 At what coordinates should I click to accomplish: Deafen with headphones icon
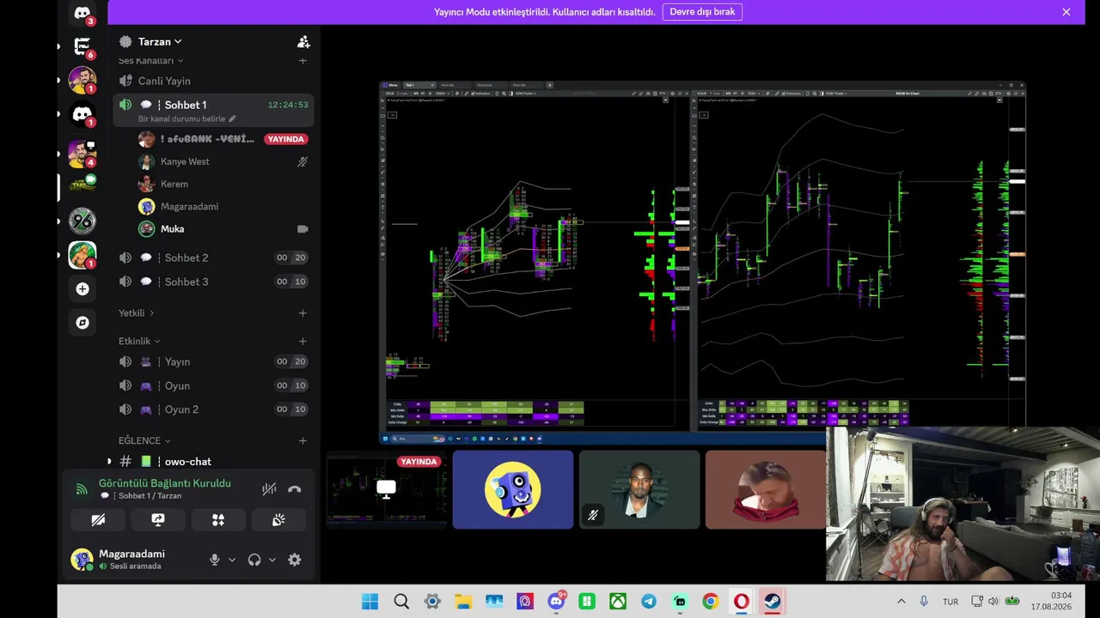pyautogui.click(x=254, y=560)
